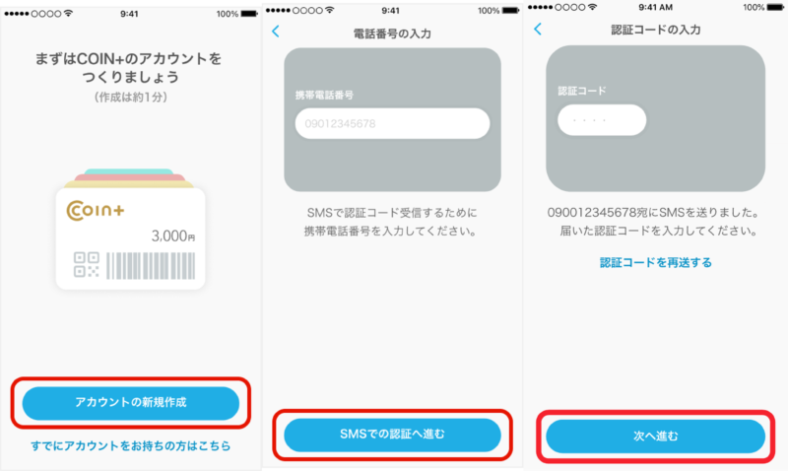The width and height of the screenshot is (788, 471).
Task: Tap the 次へ進む button
Action: coord(655,436)
